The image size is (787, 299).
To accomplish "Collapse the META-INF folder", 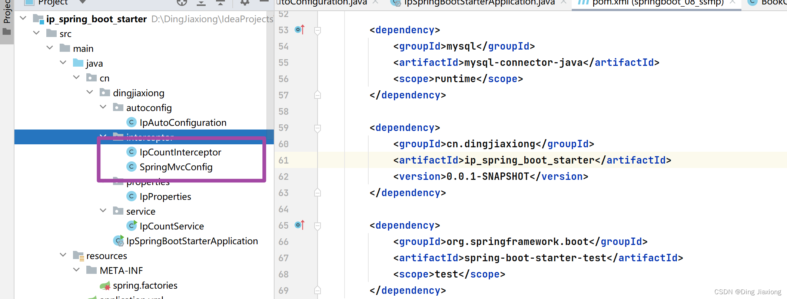I will click(x=76, y=270).
